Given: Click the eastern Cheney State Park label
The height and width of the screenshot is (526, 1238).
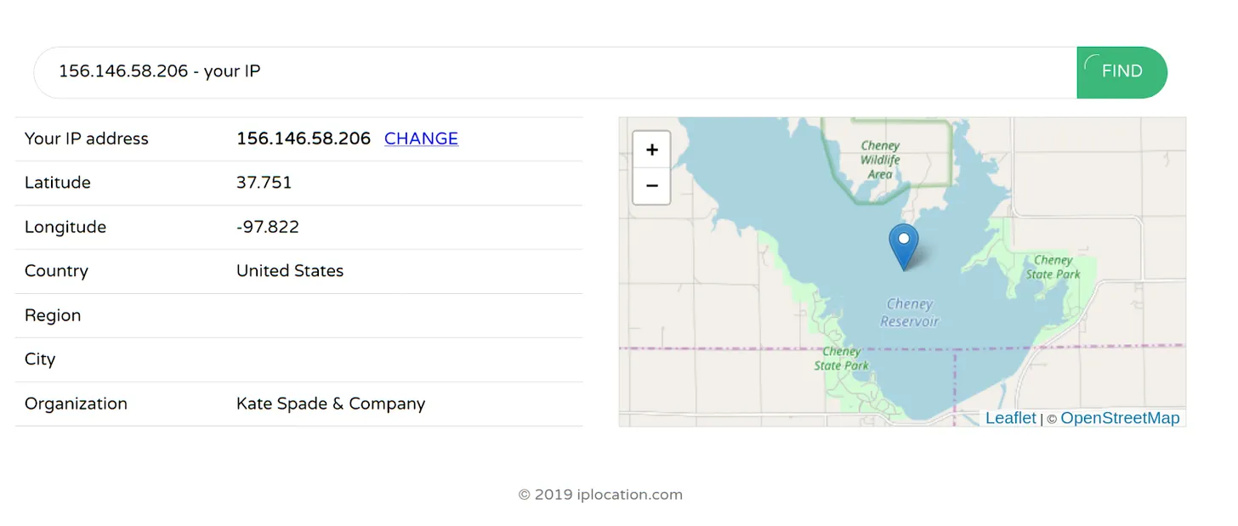Looking at the screenshot, I should 1053,267.
